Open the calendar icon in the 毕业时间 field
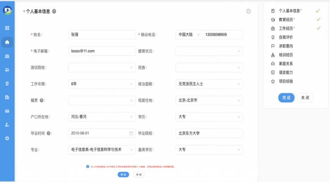330x182 pixels. click(132, 133)
